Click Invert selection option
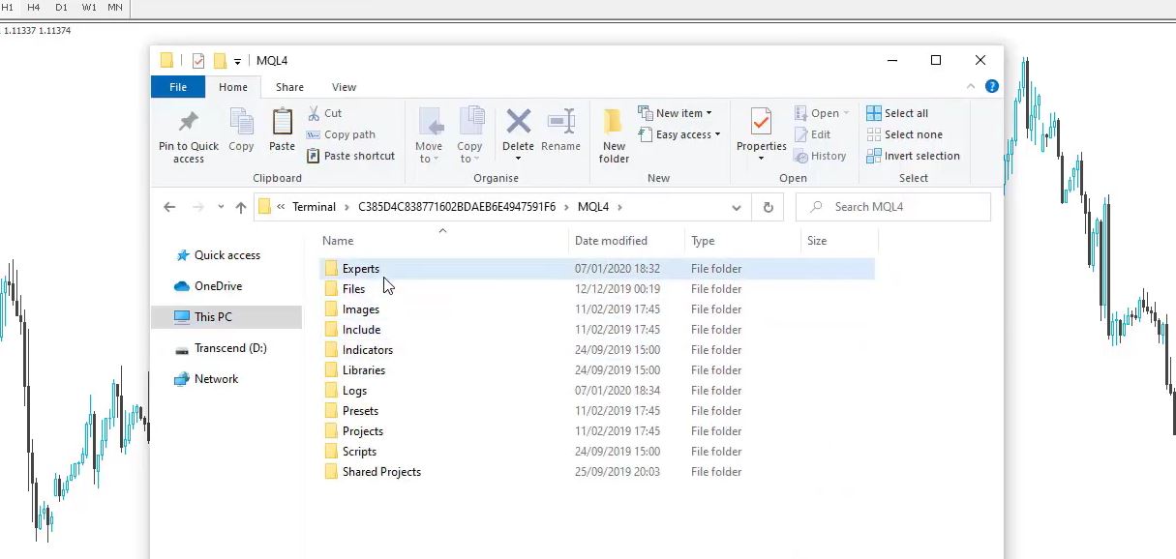Screen dimensions: 1176x559 (x=913, y=156)
